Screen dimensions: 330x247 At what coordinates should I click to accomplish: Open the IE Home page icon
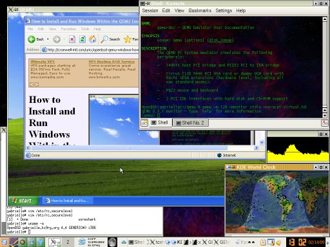click(93, 39)
